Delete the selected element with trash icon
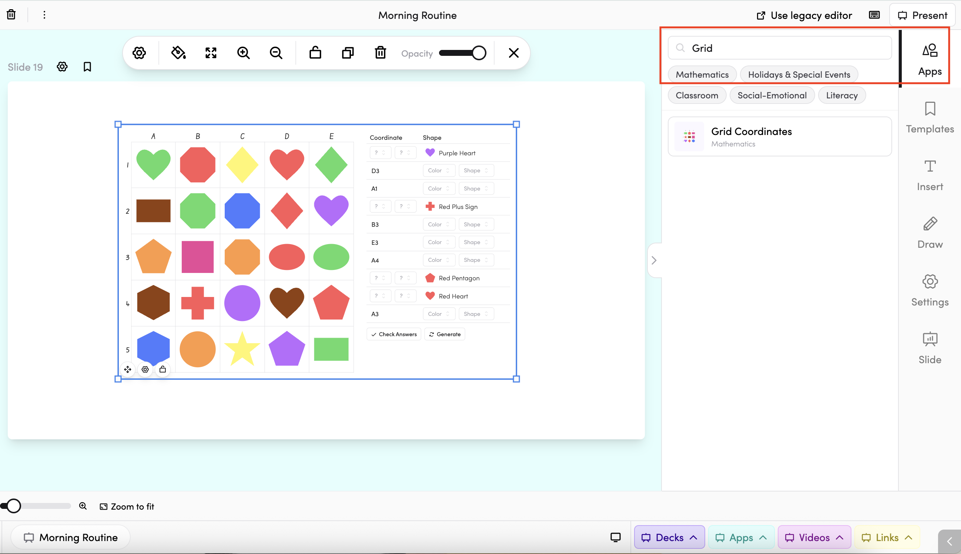The height and width of the screenshot is (554, 961). tap(380, 53)
